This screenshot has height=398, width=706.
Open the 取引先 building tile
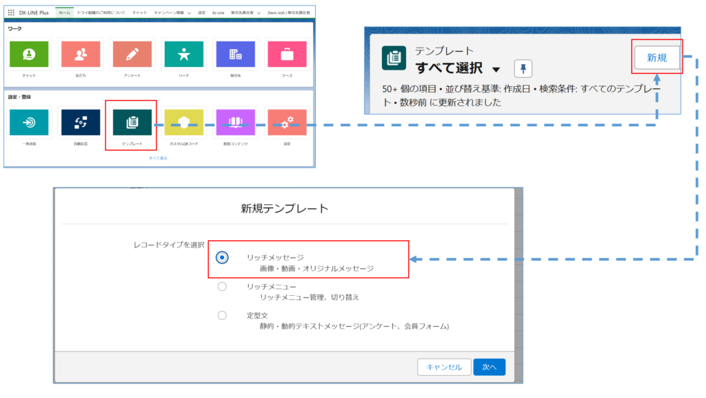click(x=234, y=54)
